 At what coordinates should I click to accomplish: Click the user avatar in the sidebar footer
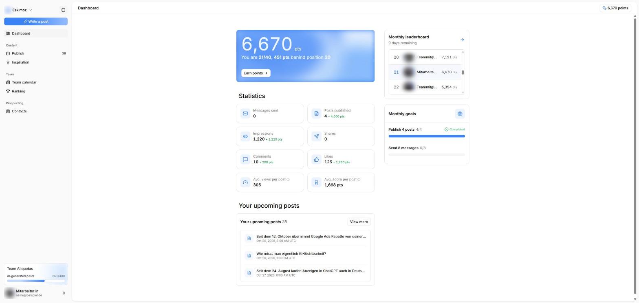[x=9, y=293]
